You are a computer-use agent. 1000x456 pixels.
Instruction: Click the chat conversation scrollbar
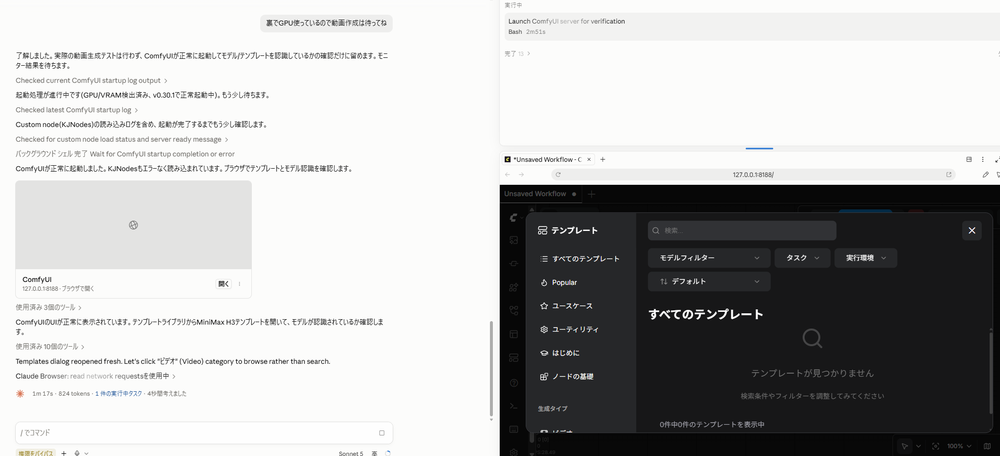click(x=491, y=368)
